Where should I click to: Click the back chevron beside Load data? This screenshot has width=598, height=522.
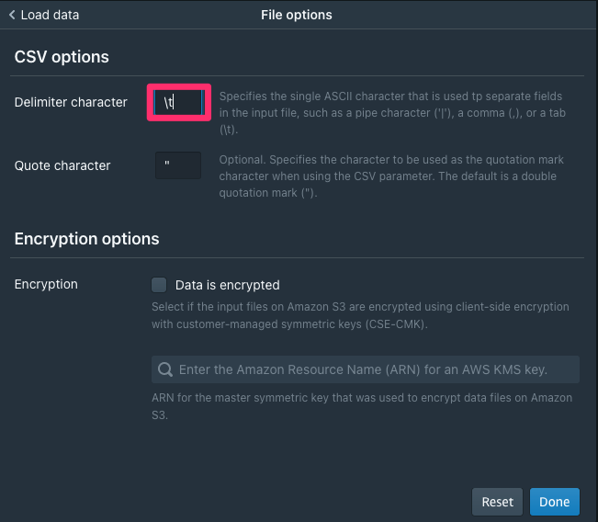[12, 15]
